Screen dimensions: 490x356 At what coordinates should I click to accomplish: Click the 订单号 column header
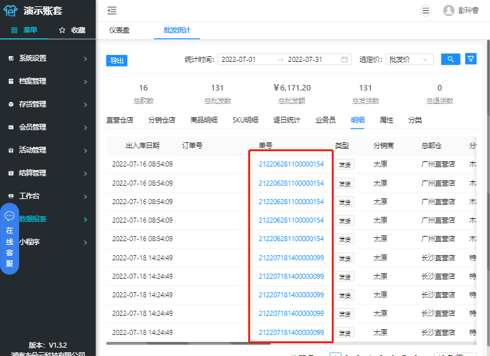coord(192,145)
